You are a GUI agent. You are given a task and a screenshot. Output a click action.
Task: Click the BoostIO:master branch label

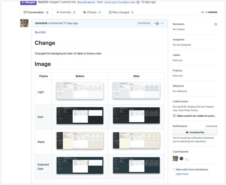87,2
